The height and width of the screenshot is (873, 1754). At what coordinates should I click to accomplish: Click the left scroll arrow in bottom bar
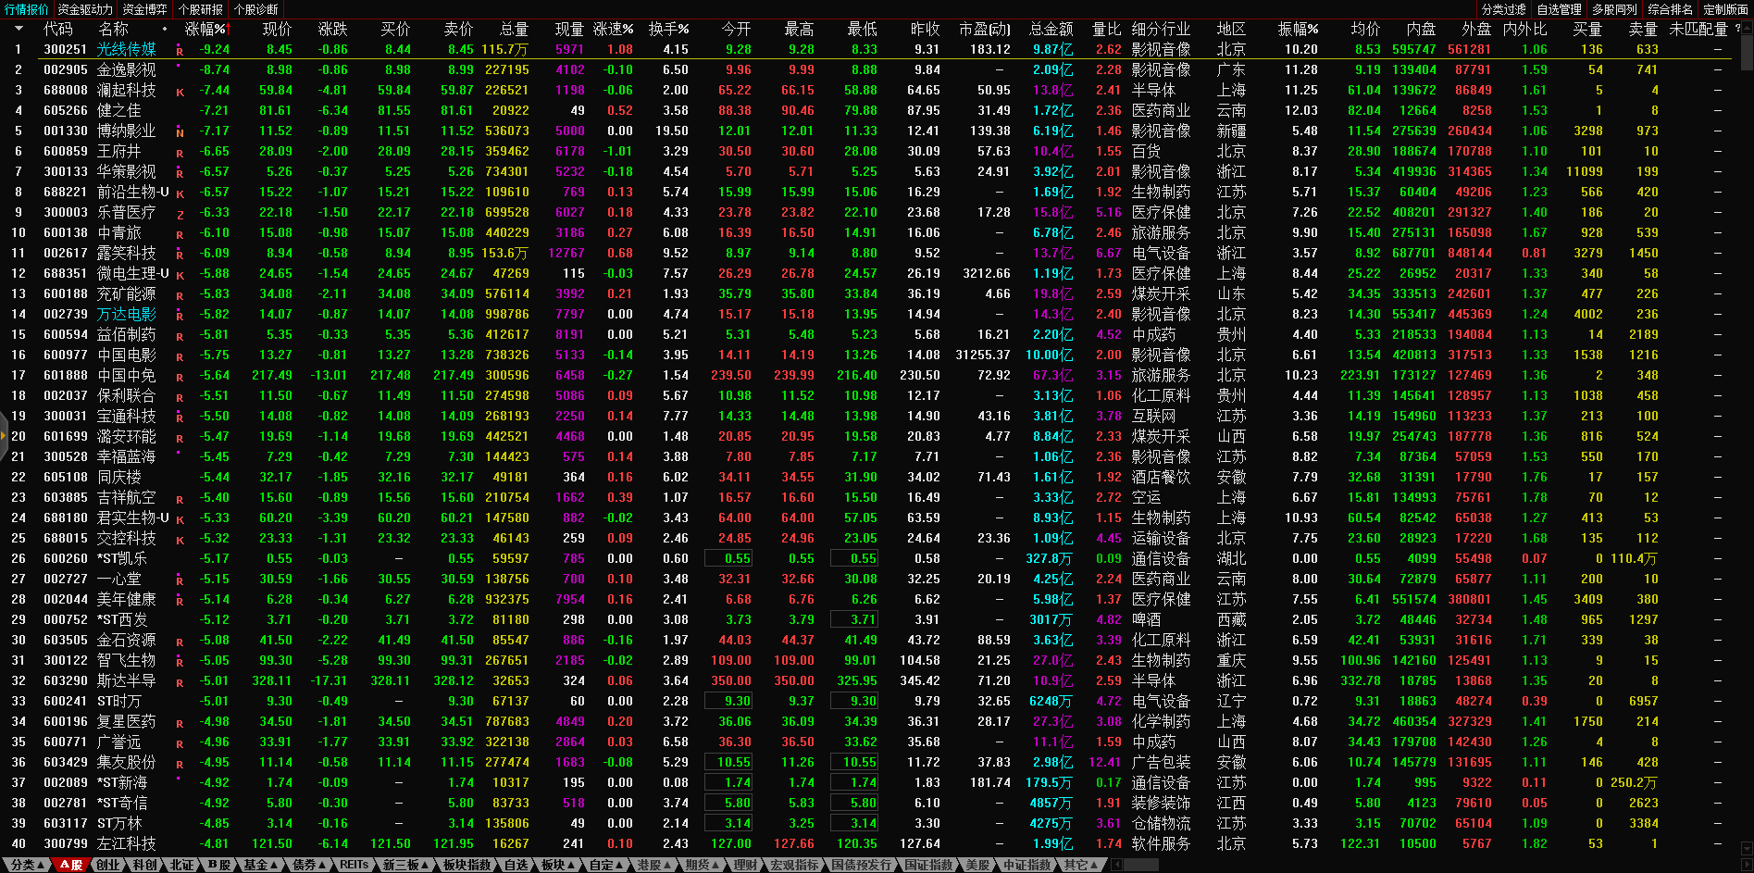(1116, 865)
